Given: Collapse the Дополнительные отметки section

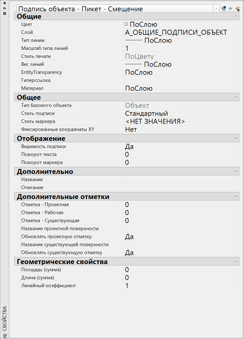Looking at the screenshot, I should tap(236, 197).
